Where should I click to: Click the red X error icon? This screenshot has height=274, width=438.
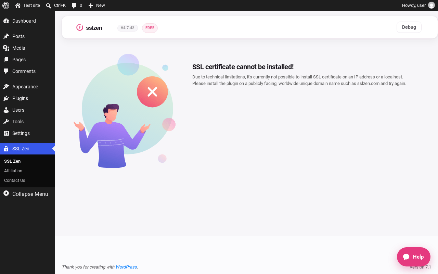point(152,92)
